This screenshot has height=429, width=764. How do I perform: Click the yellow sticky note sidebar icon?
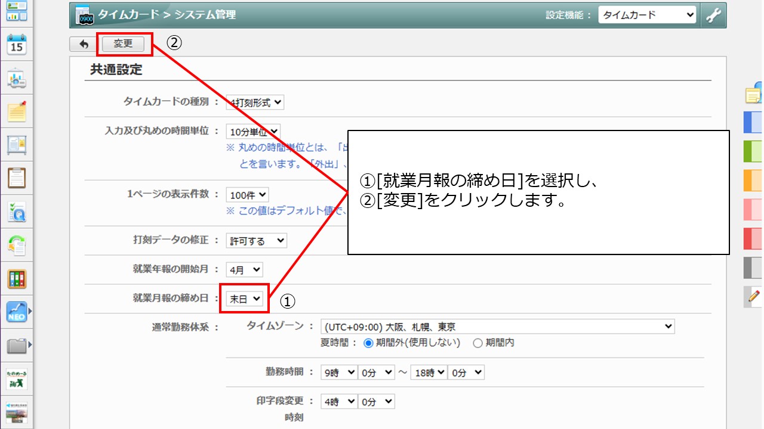pyautogui.click(x=17, y=111)
